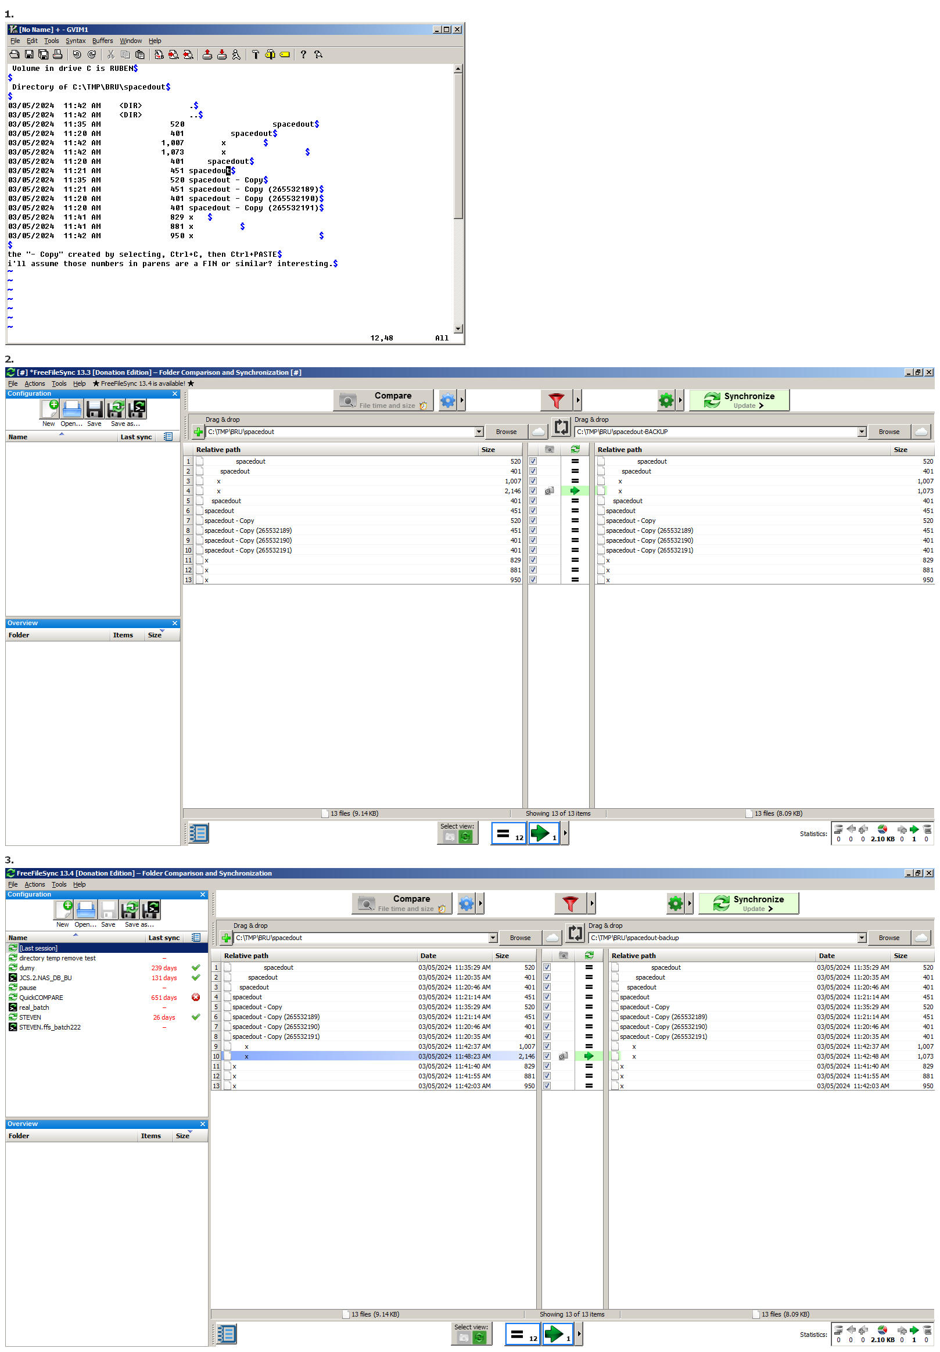
Task: Expand sync variant arrow in FreeFileSync 13.4
Action: pos(690,903)
